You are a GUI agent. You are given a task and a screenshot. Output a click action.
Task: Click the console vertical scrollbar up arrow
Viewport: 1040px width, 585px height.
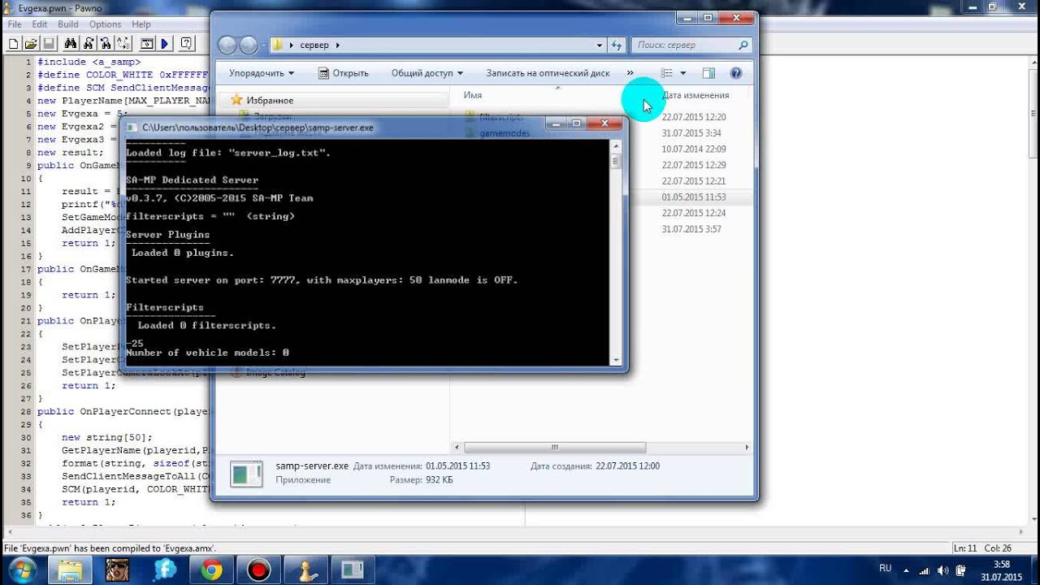(616, 146)
